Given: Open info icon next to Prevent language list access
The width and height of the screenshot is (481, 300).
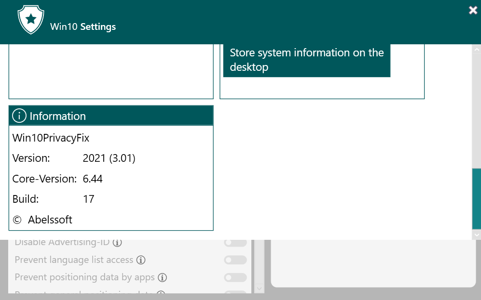Looking at the screenshot, I should click(x=141, y=260).
